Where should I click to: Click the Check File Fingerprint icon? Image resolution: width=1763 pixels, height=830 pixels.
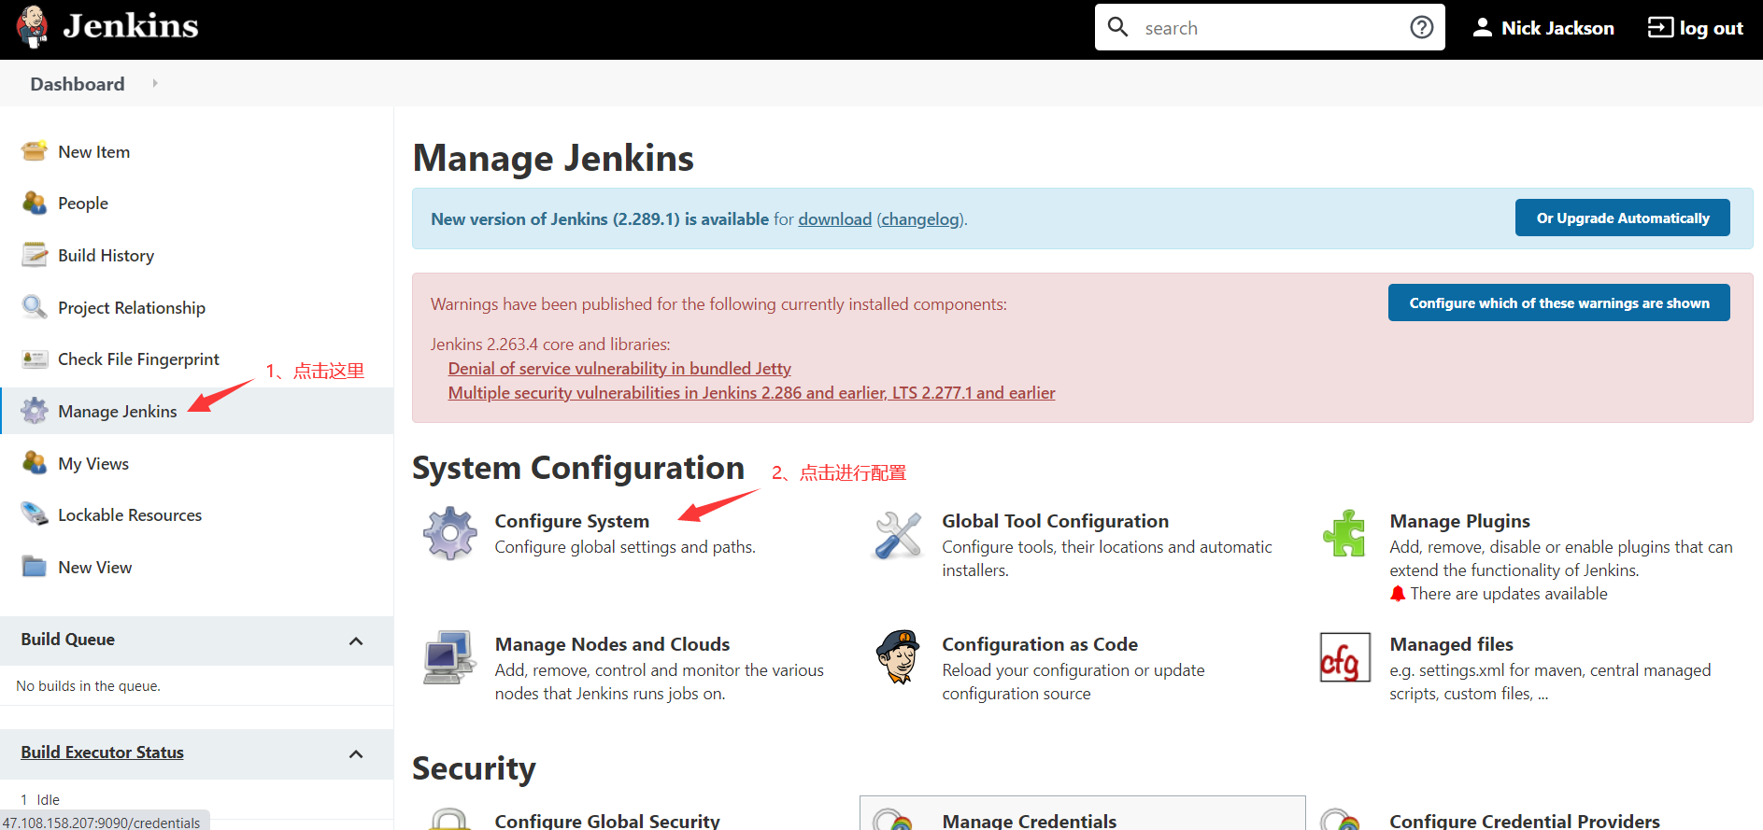coord(35,359)
